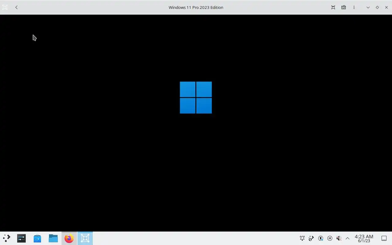392x245 pixels.
Task: Toggle the muted volume icon
Action: (x=339, y=238)
